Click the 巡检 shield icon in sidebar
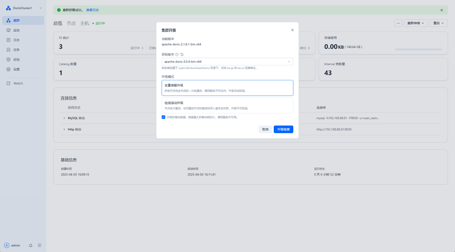The width and height of the screenshot is (455, 252). click(x=9, y=59)
